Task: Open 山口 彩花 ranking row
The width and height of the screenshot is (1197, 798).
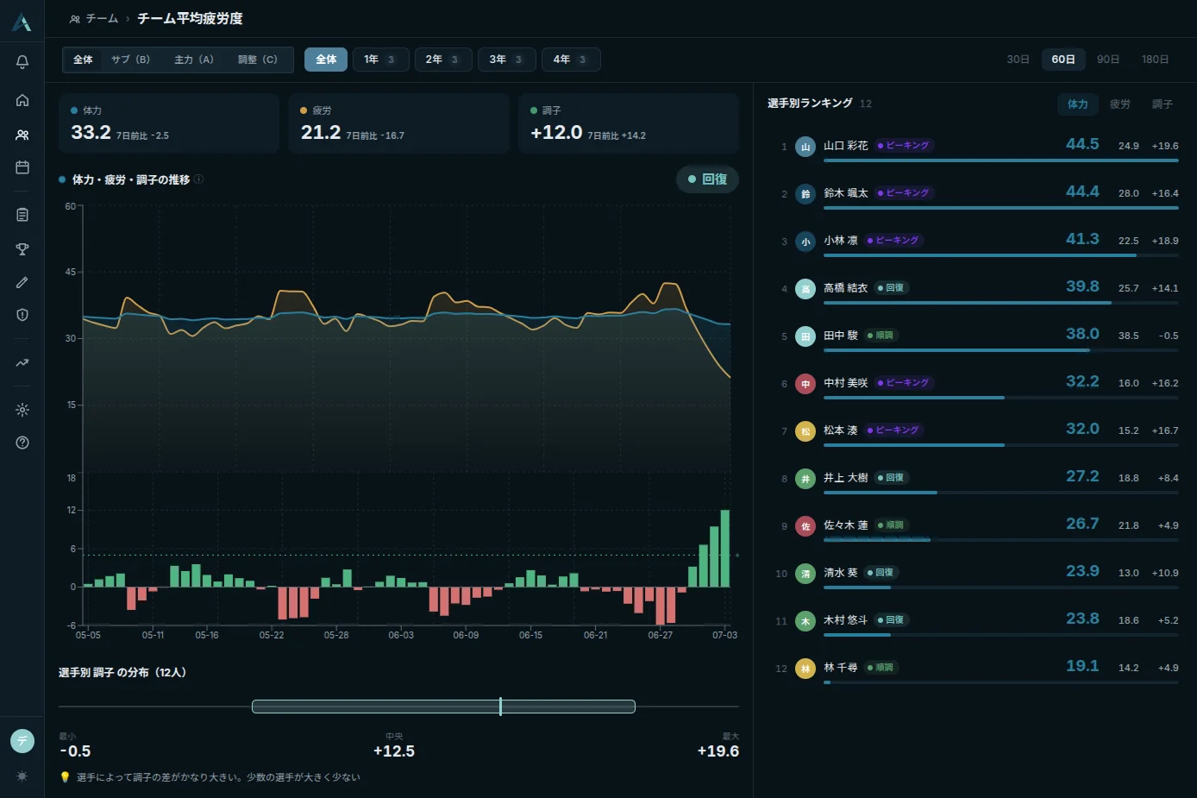Action: click(973, 147)
